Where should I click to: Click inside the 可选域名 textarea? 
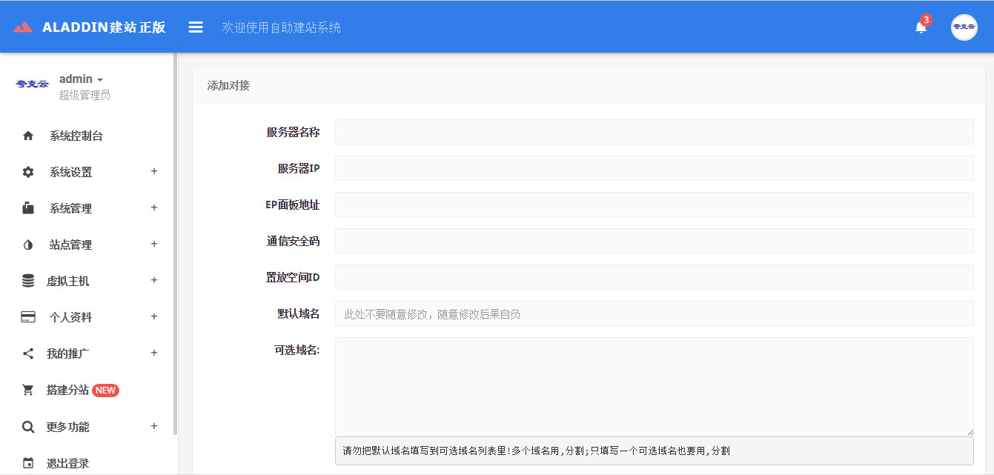pos(654,386)
